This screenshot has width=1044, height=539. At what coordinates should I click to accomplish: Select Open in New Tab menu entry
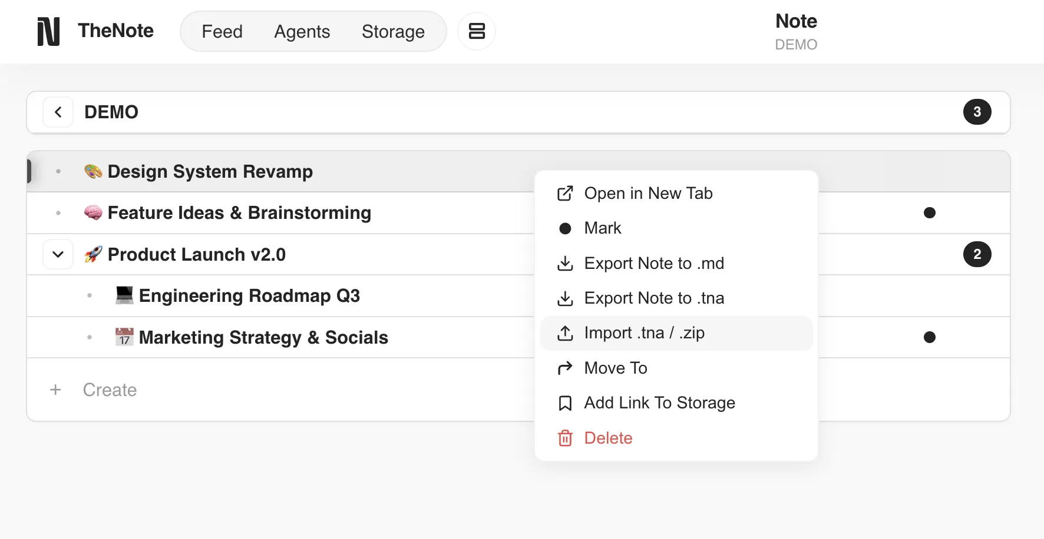pos(676,194)
